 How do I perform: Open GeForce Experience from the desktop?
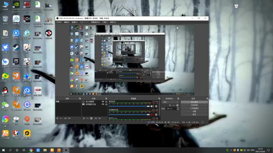16,7
